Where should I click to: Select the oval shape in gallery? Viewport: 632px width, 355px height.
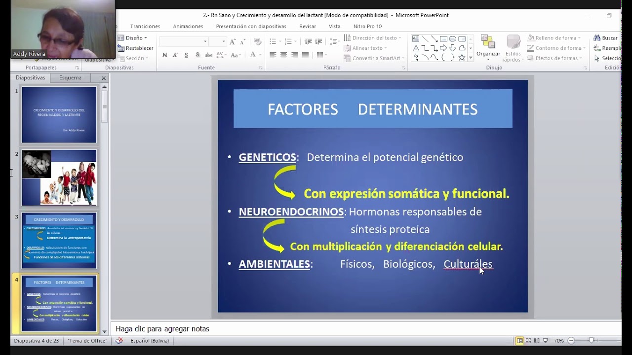coord(453,39)
